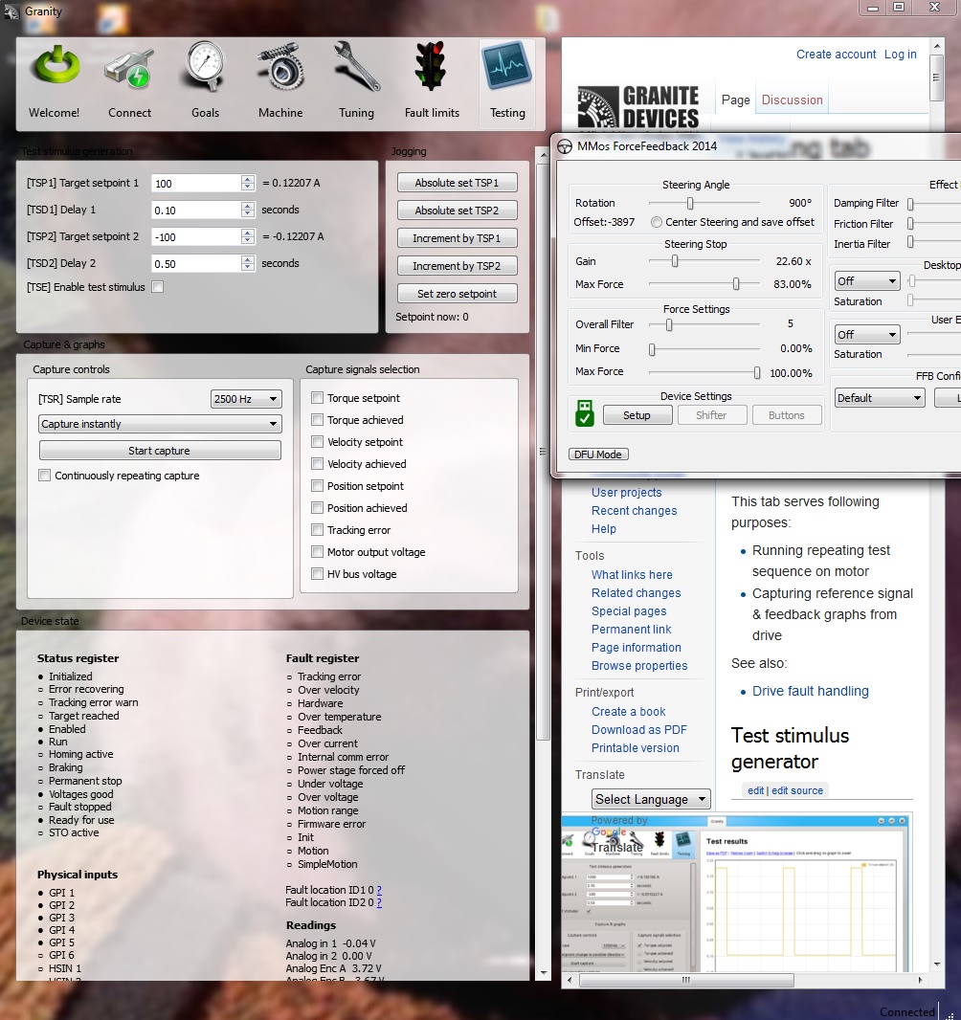Click Absolute set TSP1 button
Viewport: 961px width, 1020px height.
[457, 183]
